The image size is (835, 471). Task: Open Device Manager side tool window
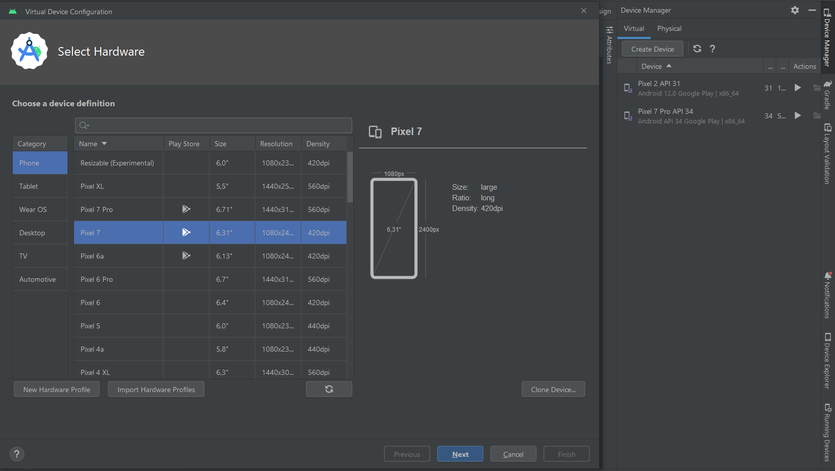click(827, 38)
